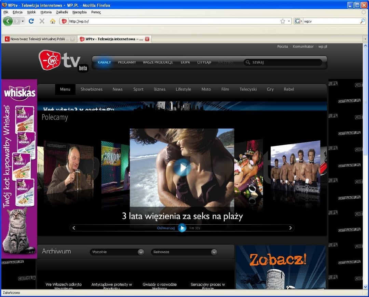Open the Zakładki menu
Image resolution: width=369 pixels, height=297 pixels.
62,12
